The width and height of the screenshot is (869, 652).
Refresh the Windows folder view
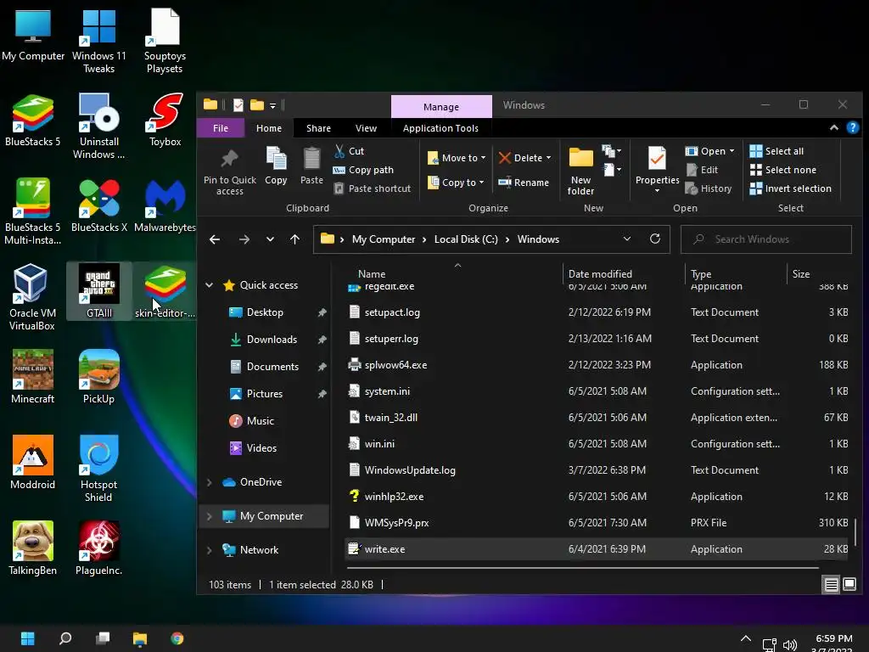tap(655, 239)
